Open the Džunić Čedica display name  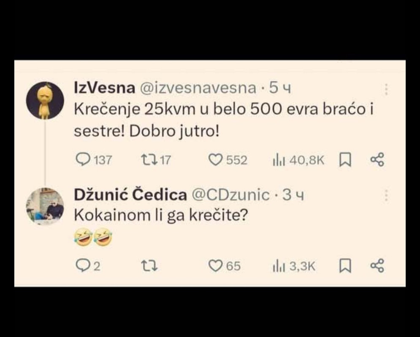(130, 194)
